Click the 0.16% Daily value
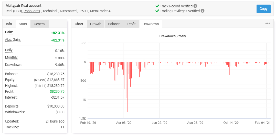Screen dimensions: 276x135 pos(60,51)
